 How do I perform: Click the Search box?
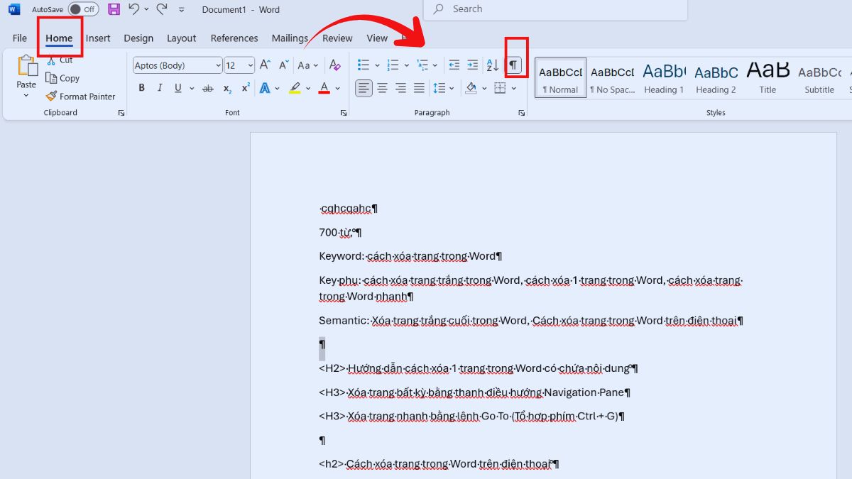[555, 9]
